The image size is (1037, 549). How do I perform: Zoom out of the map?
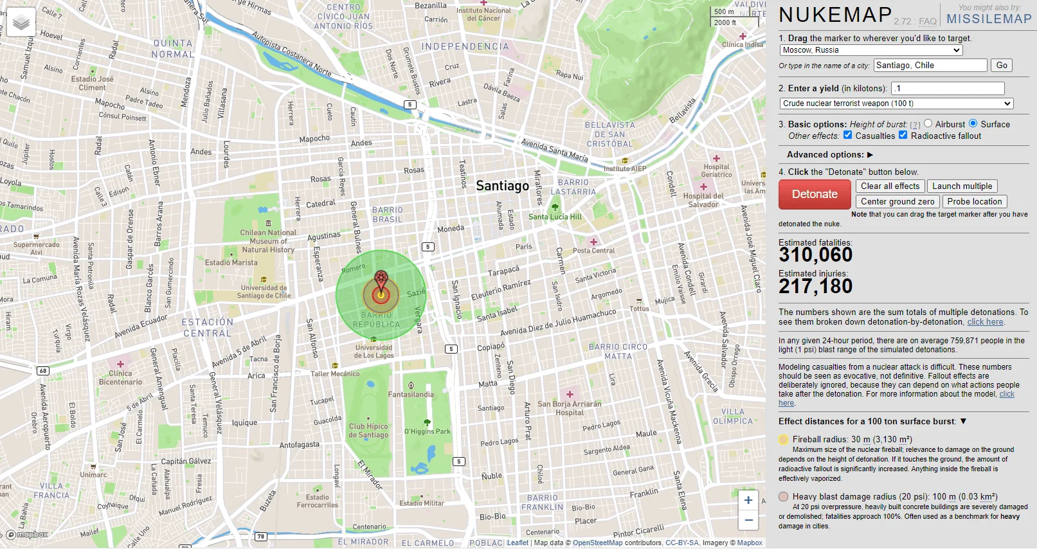pos(748,520)
